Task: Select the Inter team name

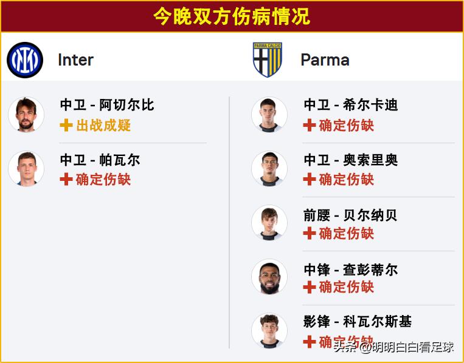Action: click(x=75, y=60)
